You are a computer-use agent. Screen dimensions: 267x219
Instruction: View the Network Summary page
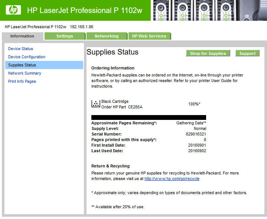click(x=25, y=73)
